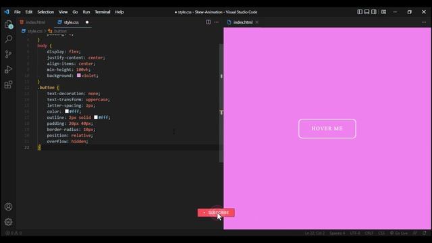The width and height of the screenshot is (432, 243).
Task: Click the notifications bell in status bar
Action: tap(425, 233)
